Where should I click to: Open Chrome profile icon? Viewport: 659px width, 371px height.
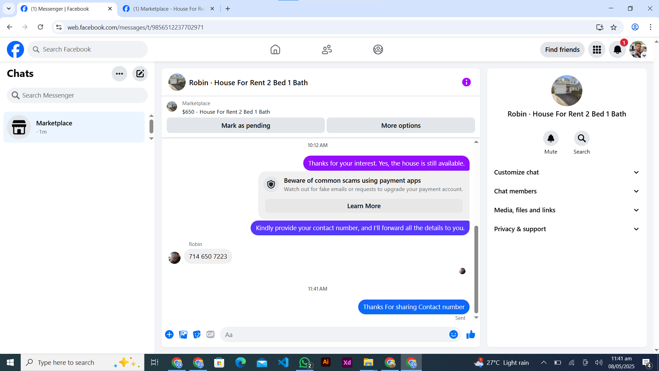click(635, 27)
